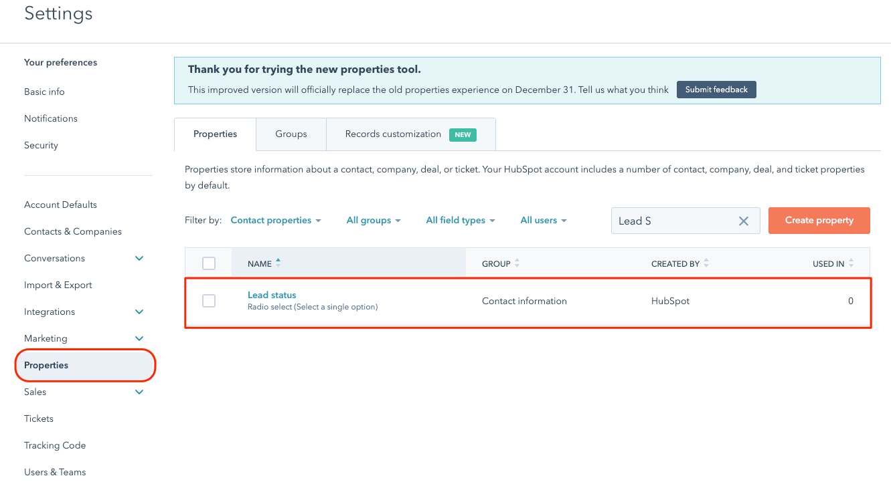The image size is (891, 494).
Task: Expand the Sales section in the sidebar
Action: (x=139, y=392)
